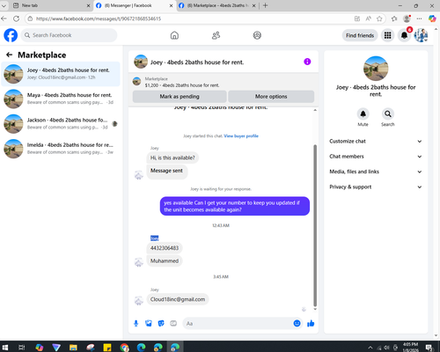Viewport: 440px width, 352px height.
Task: Switch to the Marketplace browser tab
Action: (x=217, y=5)
